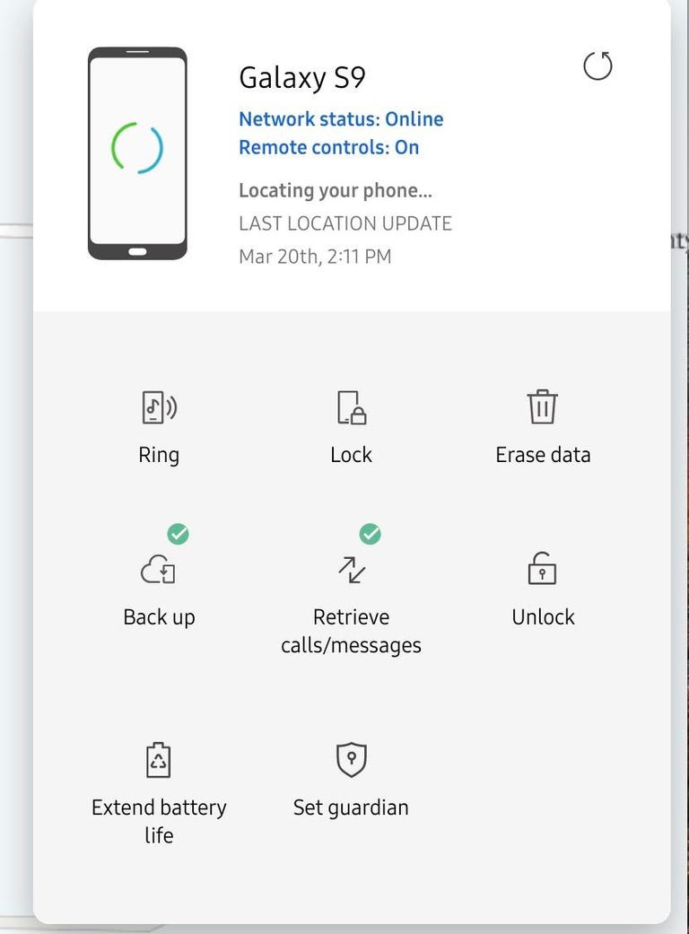Select the Galaxy S9 device name
The width and height of the screenshot is (689, 934).
click(301, 78)
